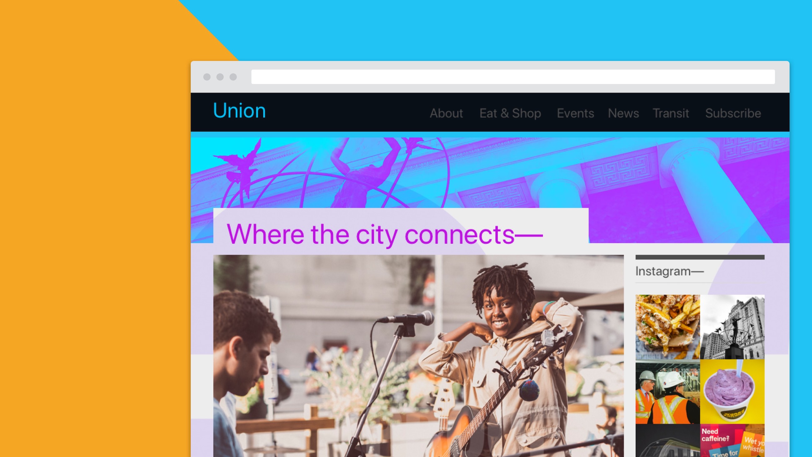Click the first gray window dot
Viewport: 812px width, 457px height.
point(207,77)
